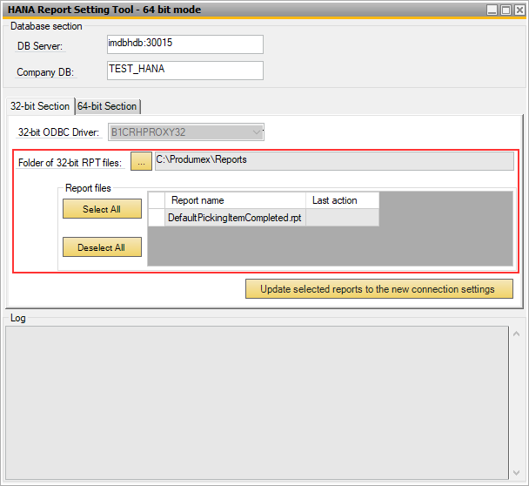This screenshot has width=529, height=486.
Task: Click the row selector of DefaultPickingItemCompleted.rpt
Action: (157, 218)
